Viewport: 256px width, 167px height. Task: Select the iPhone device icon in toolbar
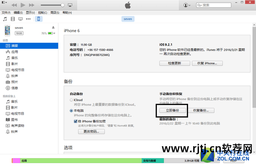38,19
